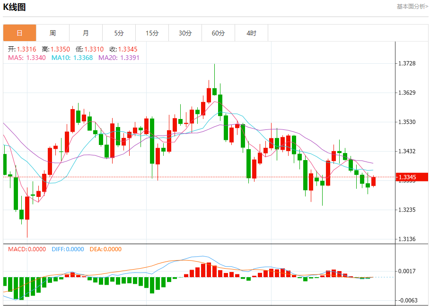This screenshot has height=306, width=430.
Task: Open the 60分 interval tab
Action: coord(218,33)
